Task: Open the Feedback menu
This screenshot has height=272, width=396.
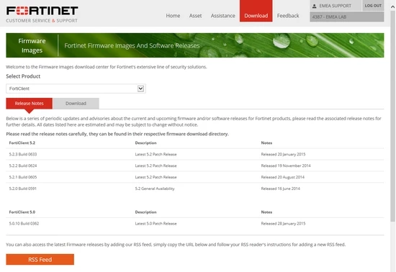Action: pyautogui.click(x=288, y=16)
